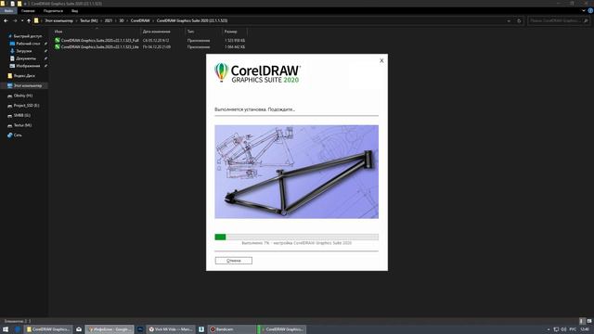Expand the address bar history dropdown
594x334 pixels.
coord(509,20)
